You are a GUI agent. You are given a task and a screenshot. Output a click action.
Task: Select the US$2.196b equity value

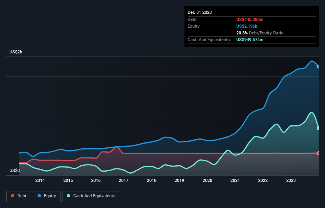pos(247,26)
